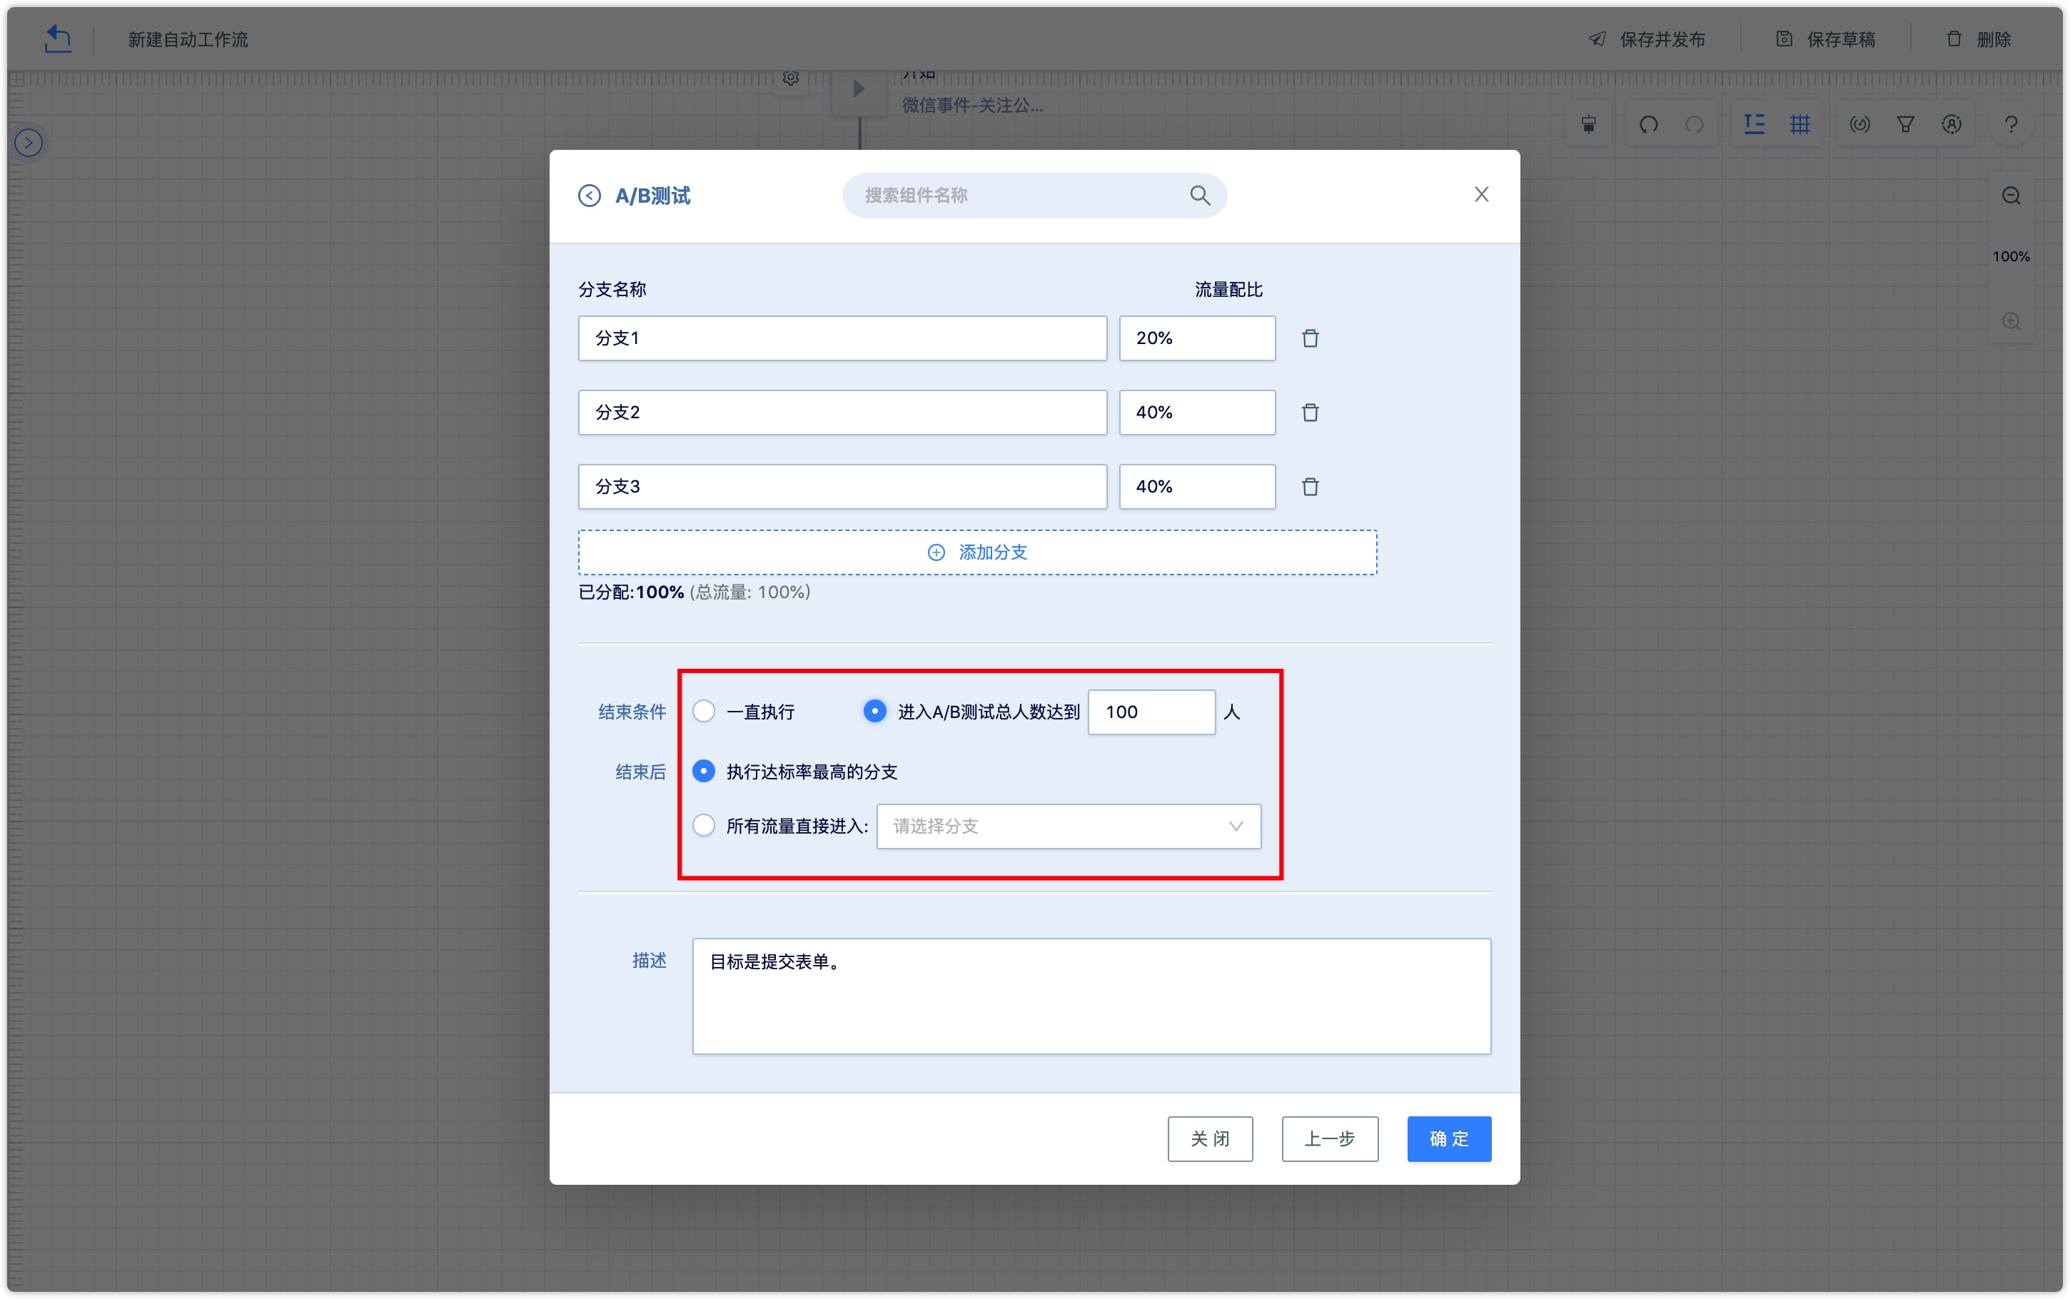Click the 20% traffic ratio field
Screen dimensions: 2070x1299
click(1197, 338)
